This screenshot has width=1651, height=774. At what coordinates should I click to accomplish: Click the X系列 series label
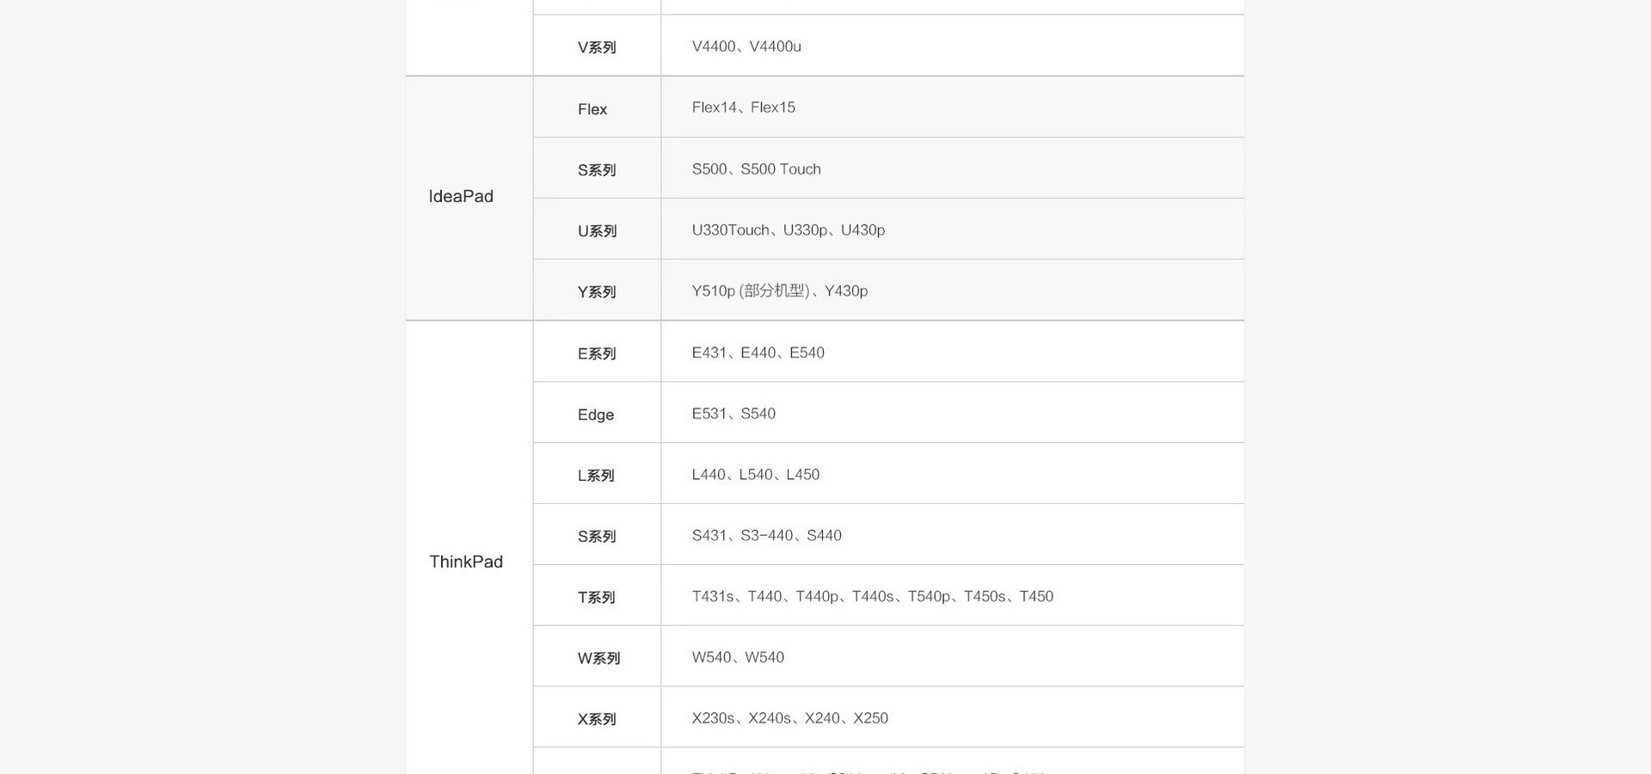click(597, 720)
